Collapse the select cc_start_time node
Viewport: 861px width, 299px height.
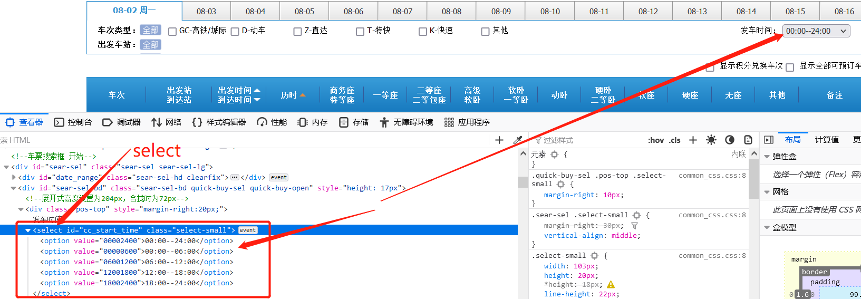coord(28,230)
